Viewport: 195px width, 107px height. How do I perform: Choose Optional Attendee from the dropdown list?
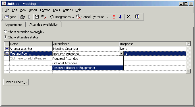[88, 63]
